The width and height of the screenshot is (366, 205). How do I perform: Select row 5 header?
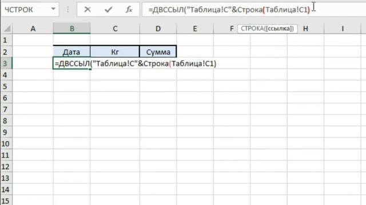click(x=6, y=86)
